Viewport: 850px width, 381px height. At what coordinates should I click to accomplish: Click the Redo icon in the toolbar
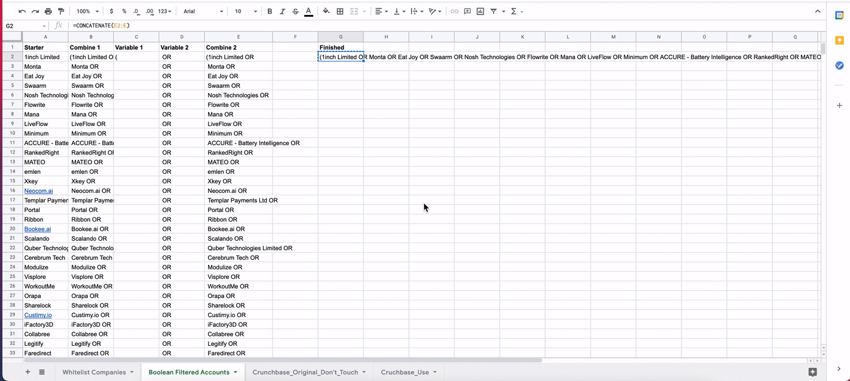pos(35,11)
